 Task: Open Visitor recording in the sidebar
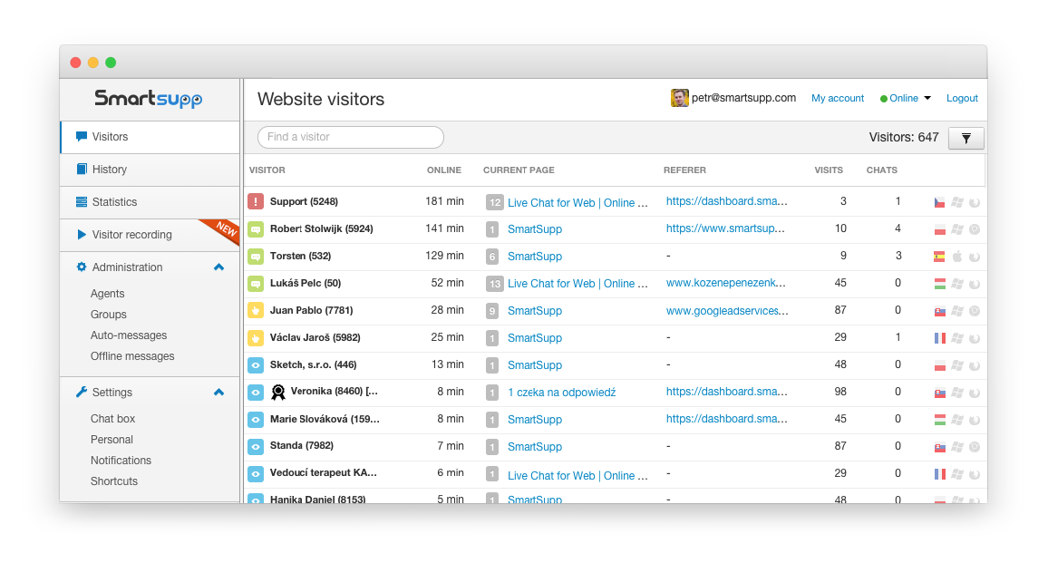pos(131,235)
